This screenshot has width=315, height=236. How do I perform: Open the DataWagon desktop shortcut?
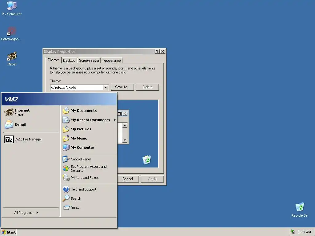(x=12, y=34)
